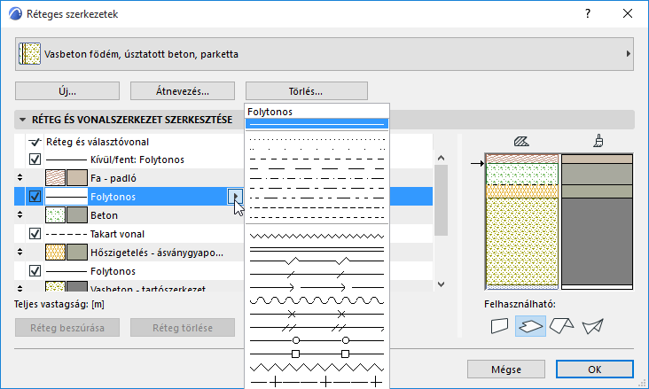Click the Fa - padló fill pattern icon
Screen dimensions: 649x389
pos(56,177)
